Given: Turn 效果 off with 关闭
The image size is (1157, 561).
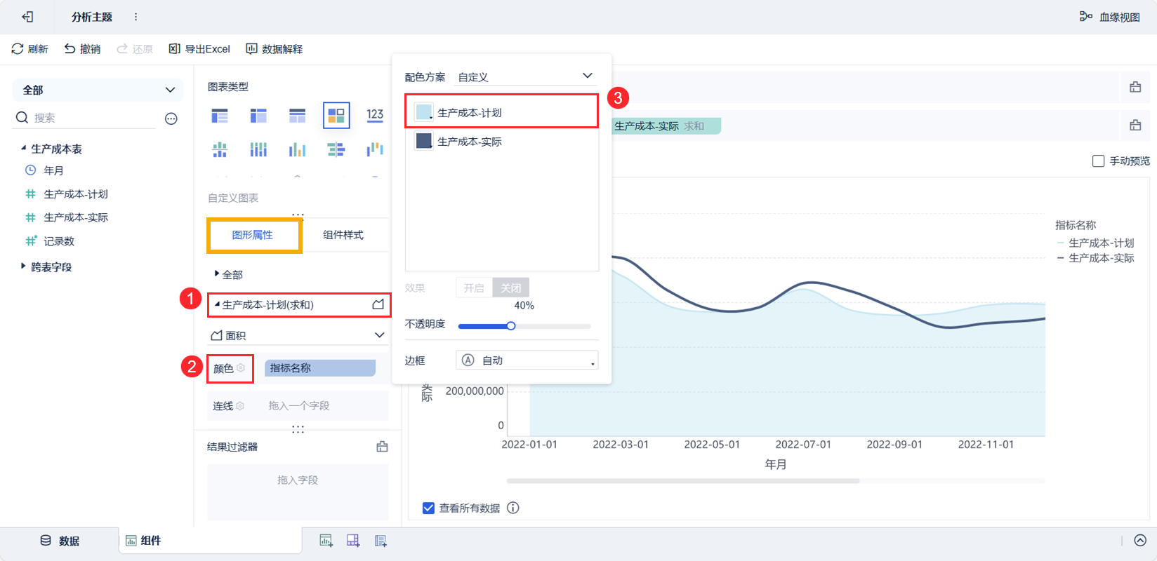Looking at the screenshot, I should [x=511, y=288].
